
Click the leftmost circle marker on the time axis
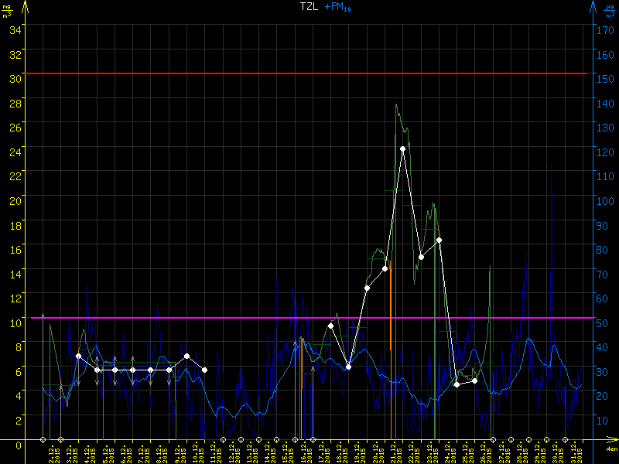[x=43, y=440]
